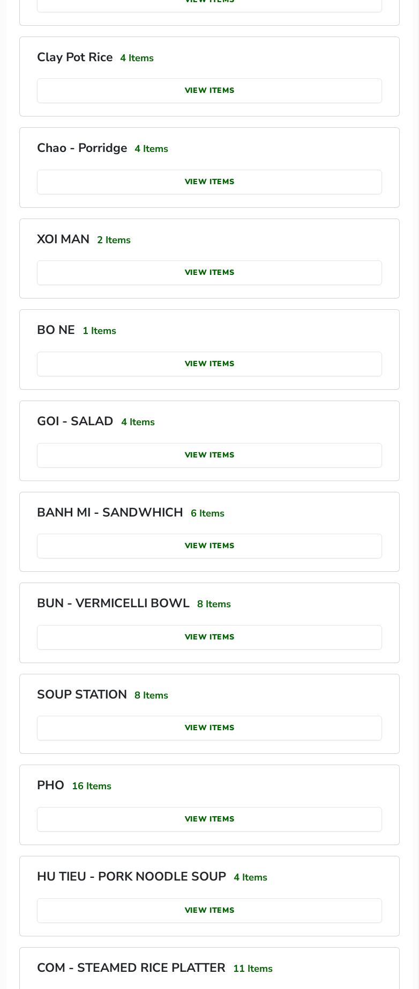The width and height of the screenshot is (419, 989).
Task: Expand BANH MI - SANDWHICH View Items
Action: pyautogui.click(x=209, y=546)
